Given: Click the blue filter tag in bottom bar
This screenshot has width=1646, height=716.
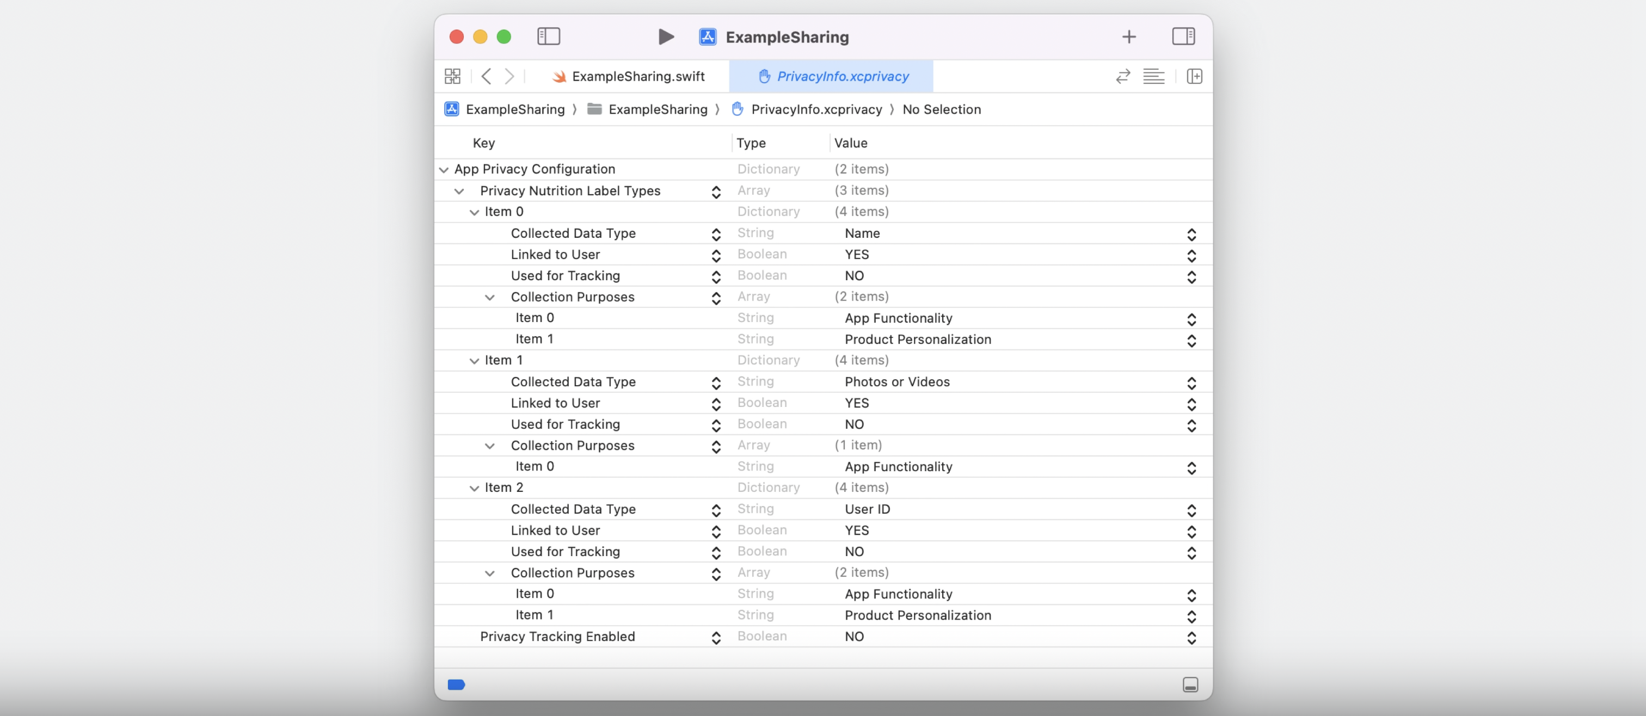Looking at the screenshot, I should point(456,684).
